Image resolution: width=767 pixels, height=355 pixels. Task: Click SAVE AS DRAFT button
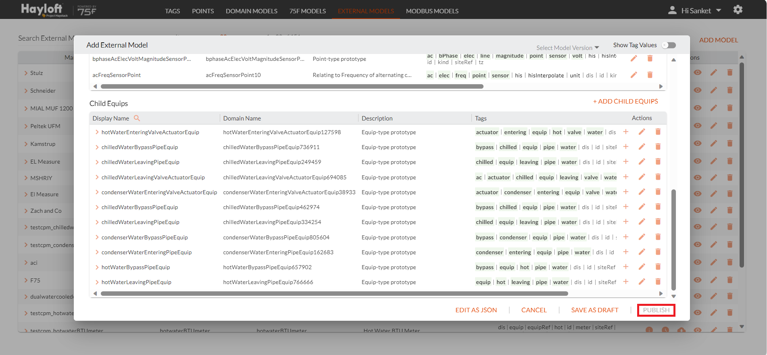point(595,310)
